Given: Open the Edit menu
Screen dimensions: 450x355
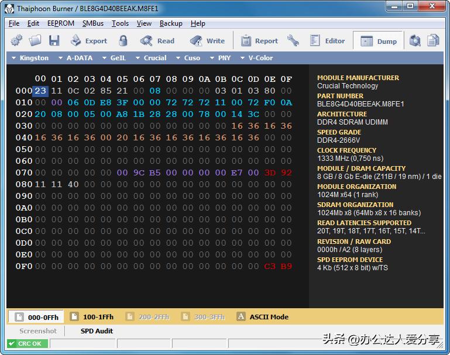Looking at the screenshot, I should pyautogui.click(x=33, y=23).
